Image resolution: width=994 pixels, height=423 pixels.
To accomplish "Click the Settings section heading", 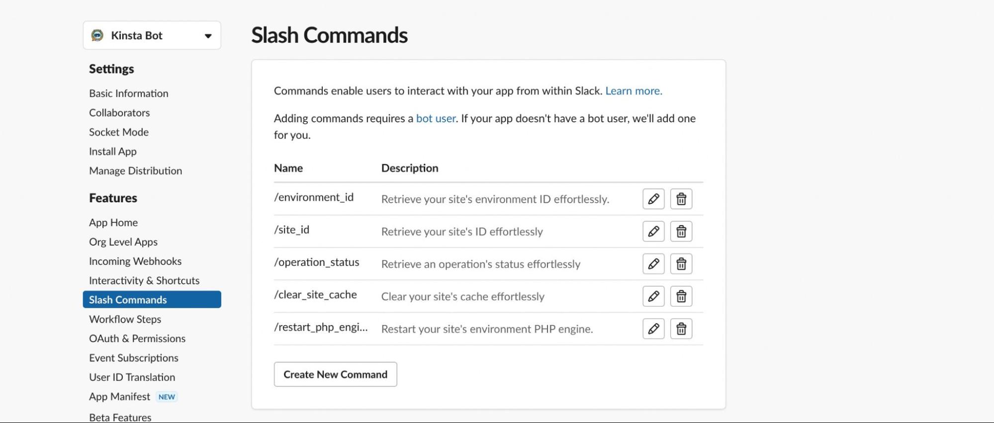I will pyautogui.click(x=111, y=69).
